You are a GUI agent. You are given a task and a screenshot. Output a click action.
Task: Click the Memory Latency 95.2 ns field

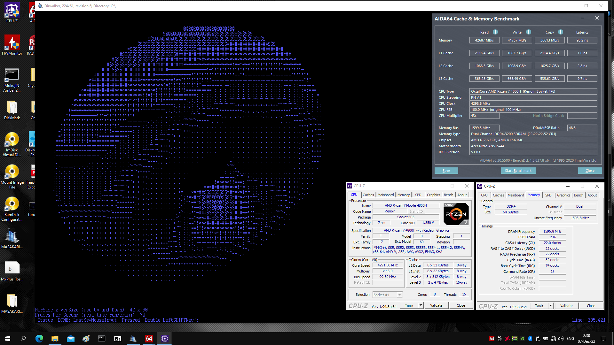(x=582, y=40)
